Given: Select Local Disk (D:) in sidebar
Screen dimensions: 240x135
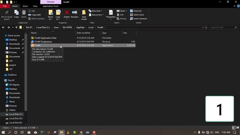Looking at the screenshot, I should pyautogui.click(x=16, y=118).
